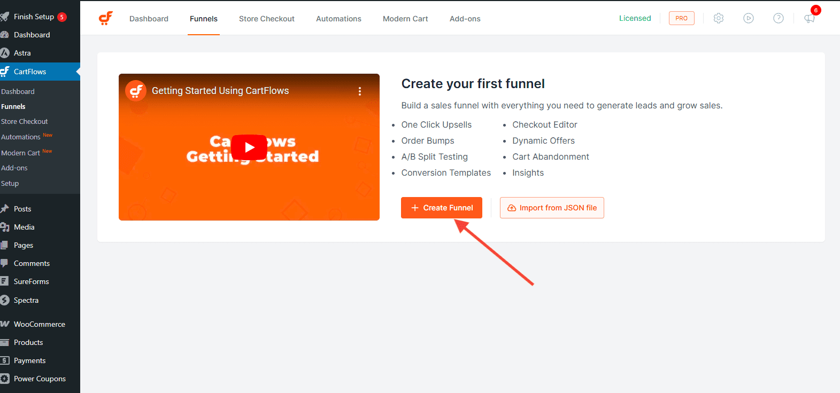This screenshot has width=840, height=393.
Task: Click Import from JSON file button
Action: click(x=552, y=208)
